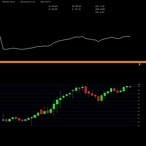This screenshot has height=146, width=146.
Task: Click the '64' price axis label
Action: pyautogui.click(x=139, y=111)
